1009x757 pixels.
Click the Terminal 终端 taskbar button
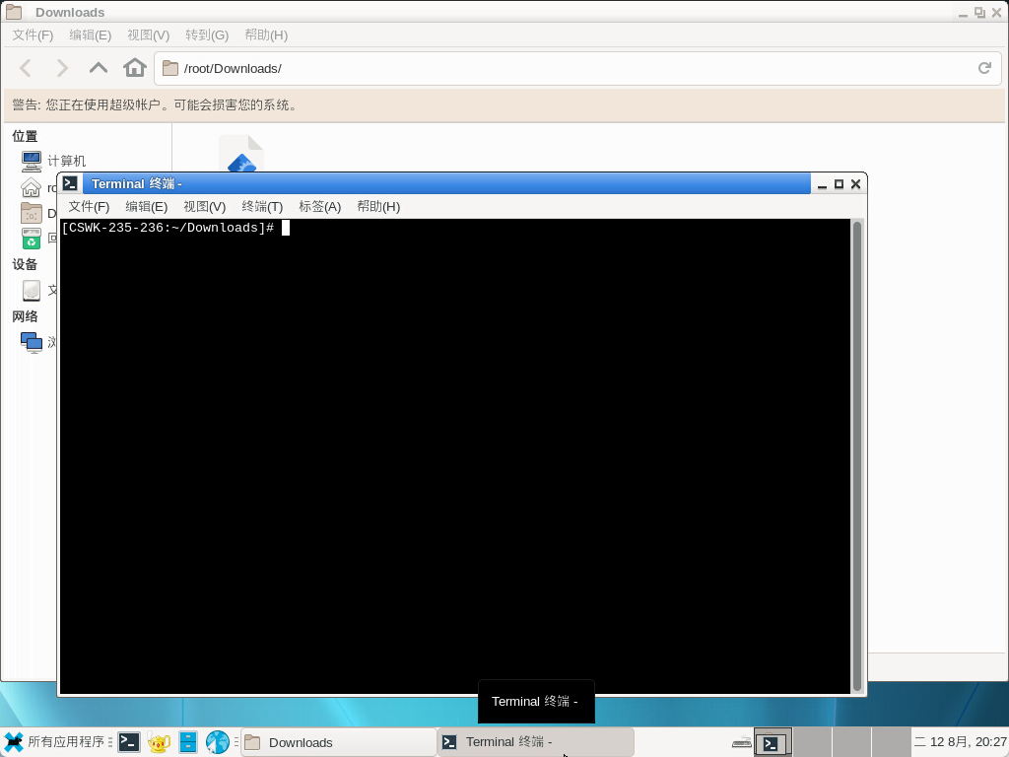[535, 742]
